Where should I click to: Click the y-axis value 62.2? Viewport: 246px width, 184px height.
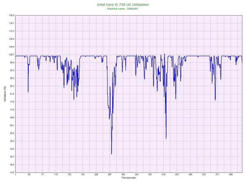coord(12,133)
